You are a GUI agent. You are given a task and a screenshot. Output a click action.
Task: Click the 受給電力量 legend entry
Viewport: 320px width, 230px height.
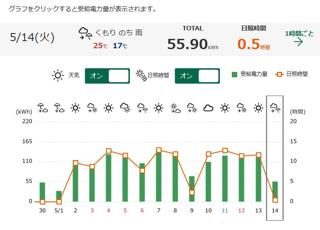point(250,74)
